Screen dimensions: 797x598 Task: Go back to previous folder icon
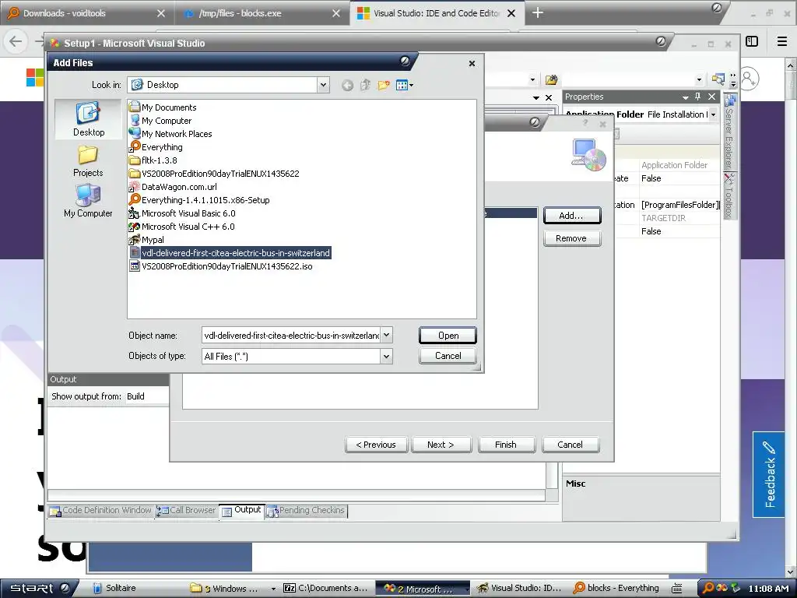tap(347, 85)
